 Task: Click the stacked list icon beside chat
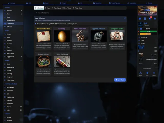click(145, 19)
